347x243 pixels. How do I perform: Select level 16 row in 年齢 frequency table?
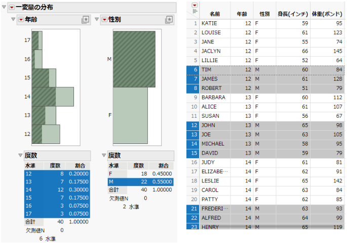tap(57, 206)
